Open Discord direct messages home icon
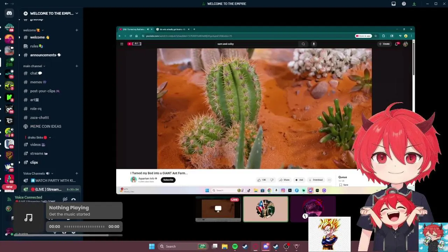Screen dimensions: 448x252 pyautogui.click(x=9, y=13)
